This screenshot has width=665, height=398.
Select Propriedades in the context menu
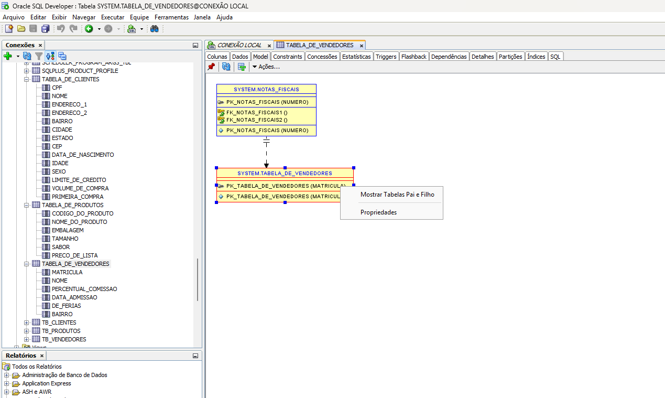pos(378,212)
